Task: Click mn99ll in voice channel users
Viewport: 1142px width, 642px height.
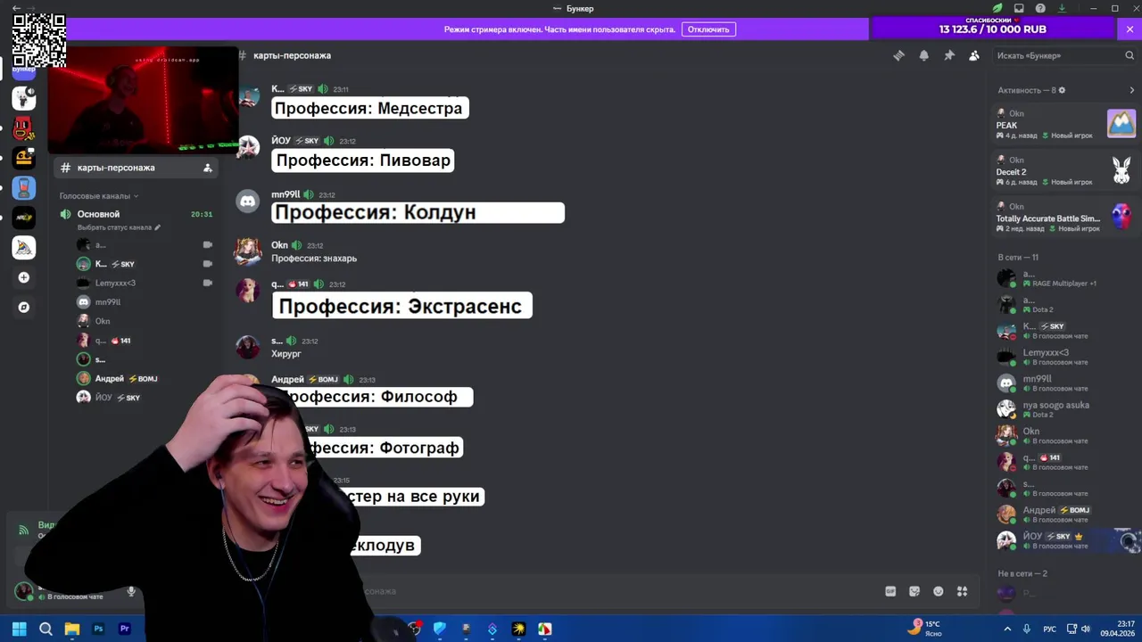Action: coord(143,302)
